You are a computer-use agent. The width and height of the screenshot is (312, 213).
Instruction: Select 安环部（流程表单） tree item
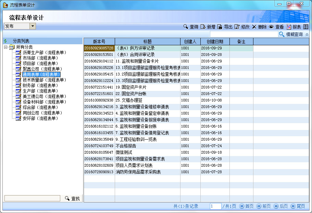click(x=40, y=118)
